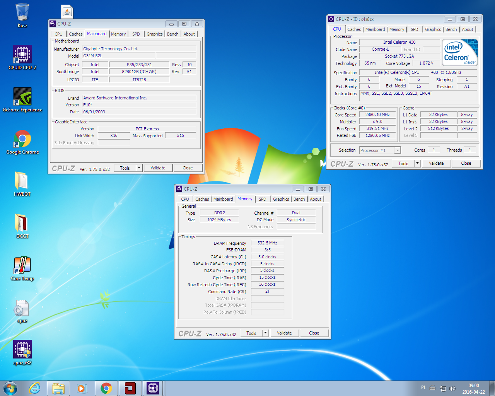Viewport: 495px width, 396px height.
Task: Click Close button in CPU window
Action: pos(466,163)
